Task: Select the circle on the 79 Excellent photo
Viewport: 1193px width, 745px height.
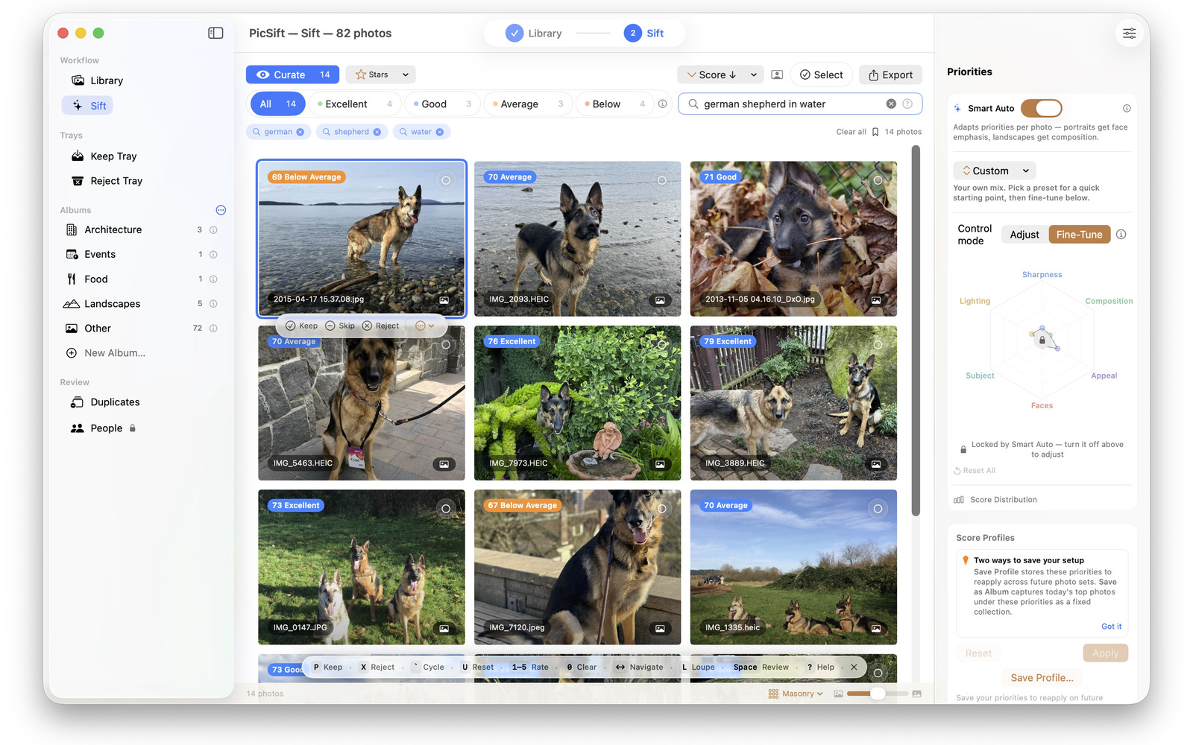Action: (878, 345)
